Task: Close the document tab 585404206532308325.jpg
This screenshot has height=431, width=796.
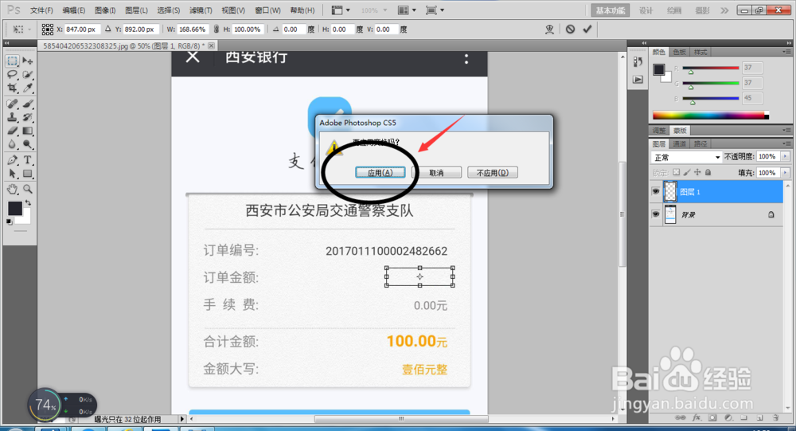Action: pyautogui.click(x=211, y=45)
